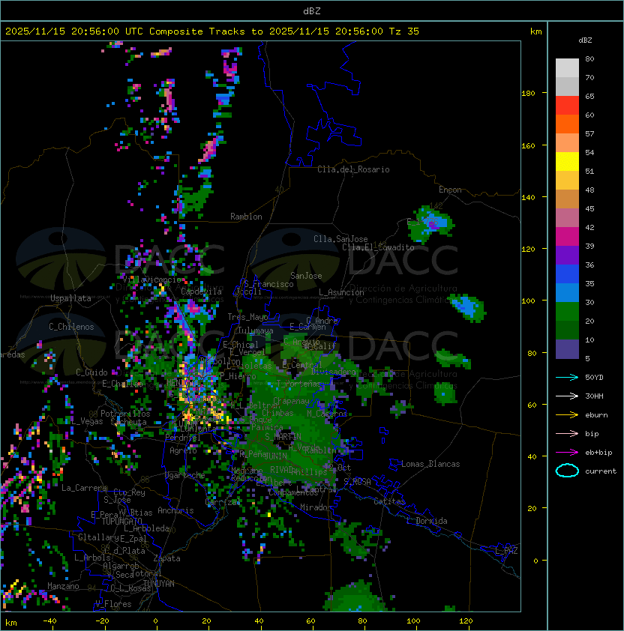Click the 'Potrerillos' map label
This screenshot has height=631, width=624.
125,414
